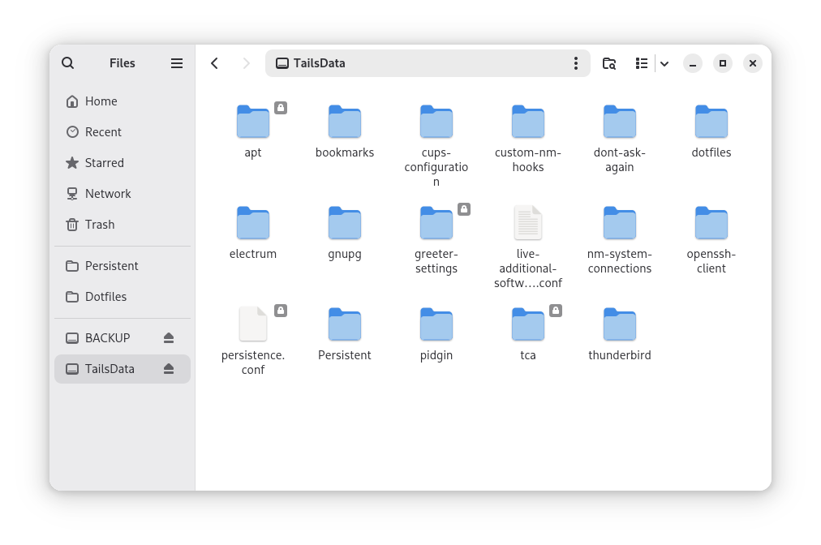Open the three-dot path bar menu
Viewport: 821px width, 545px height.
[x=576, y=62]
